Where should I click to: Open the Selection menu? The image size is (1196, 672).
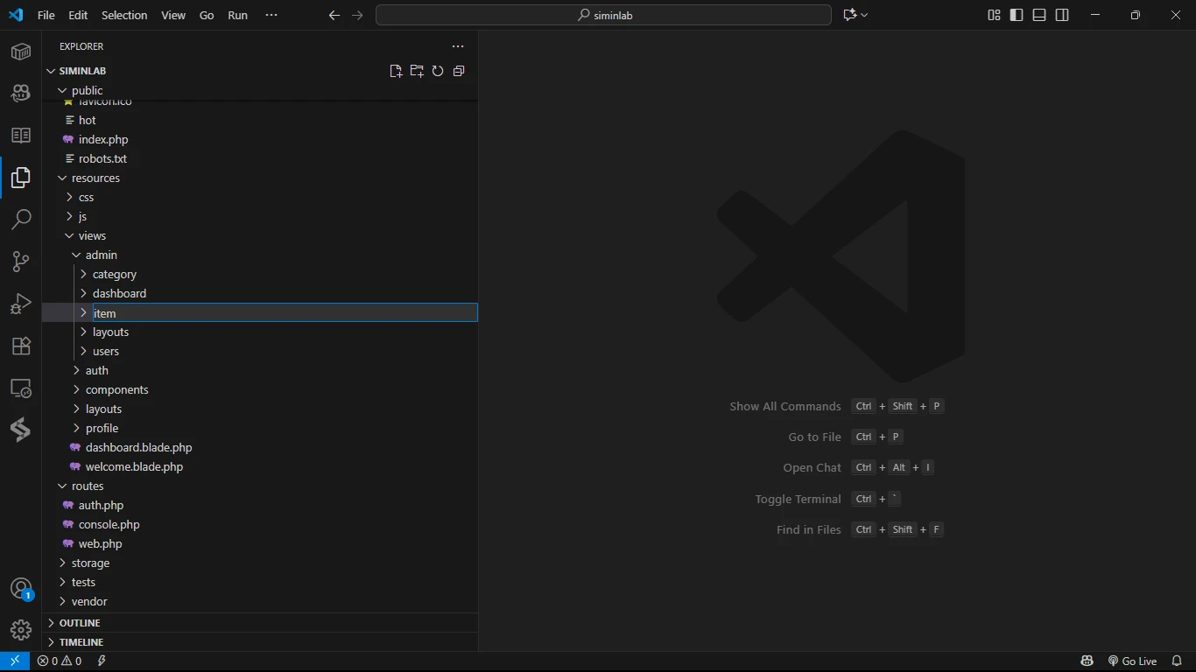point(124,15)
